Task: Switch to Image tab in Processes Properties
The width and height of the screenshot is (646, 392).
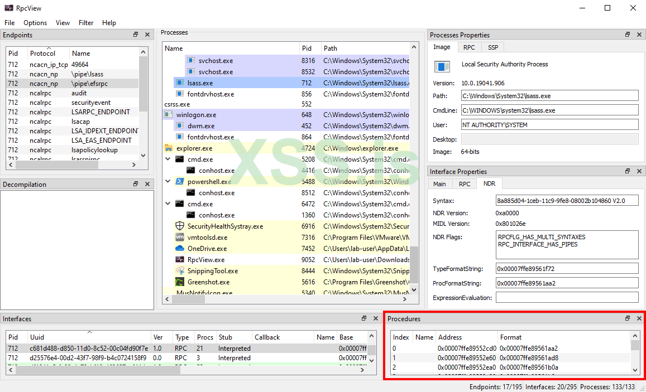Action: pos(442,47)
